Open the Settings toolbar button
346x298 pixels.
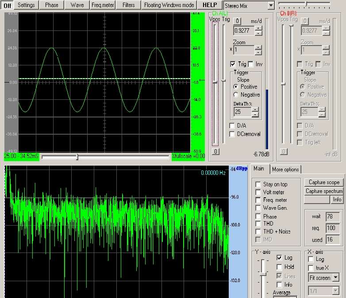pos(27,5)
